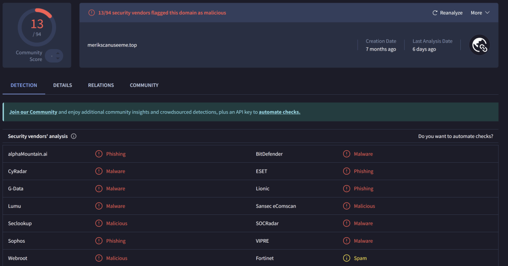Click alphaMountain.ai Phishing alert icon

click(99, 154)
